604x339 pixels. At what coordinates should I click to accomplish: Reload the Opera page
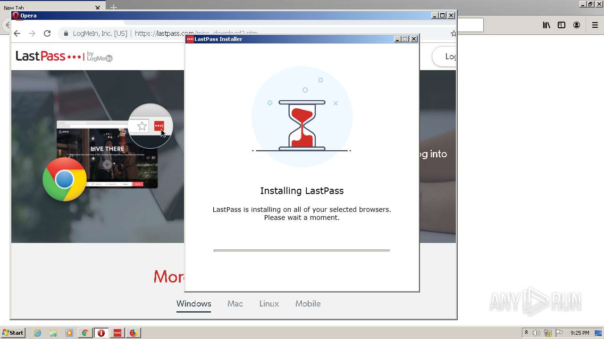pyautogui.click(x=47, y=33)
